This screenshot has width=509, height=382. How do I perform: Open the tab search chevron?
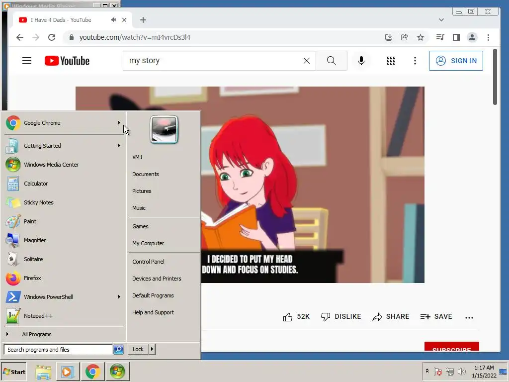pos(441,20)
